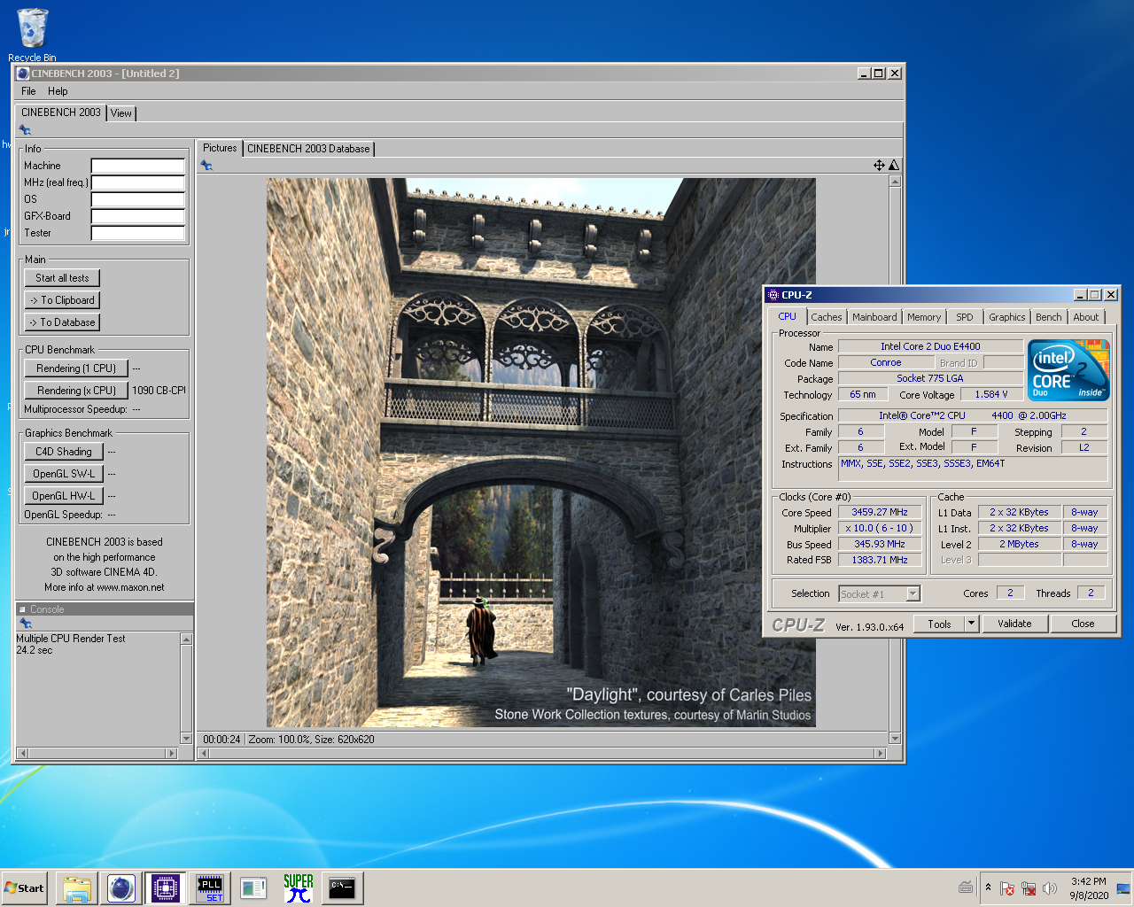Open the Memory tab in CPU-Z

pyautogui.click(x=924, y=317)
